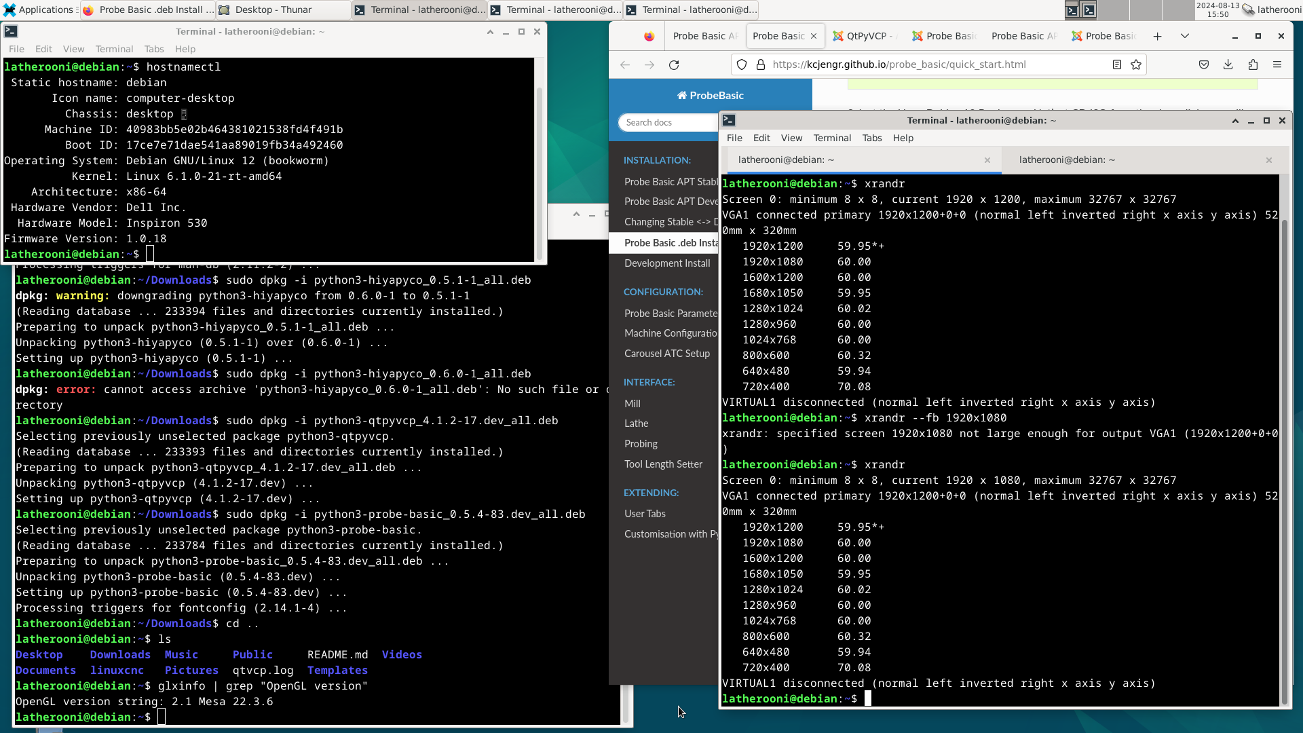
Task: Close the active Probe Basic browser tab
Action: click(814, 36)
